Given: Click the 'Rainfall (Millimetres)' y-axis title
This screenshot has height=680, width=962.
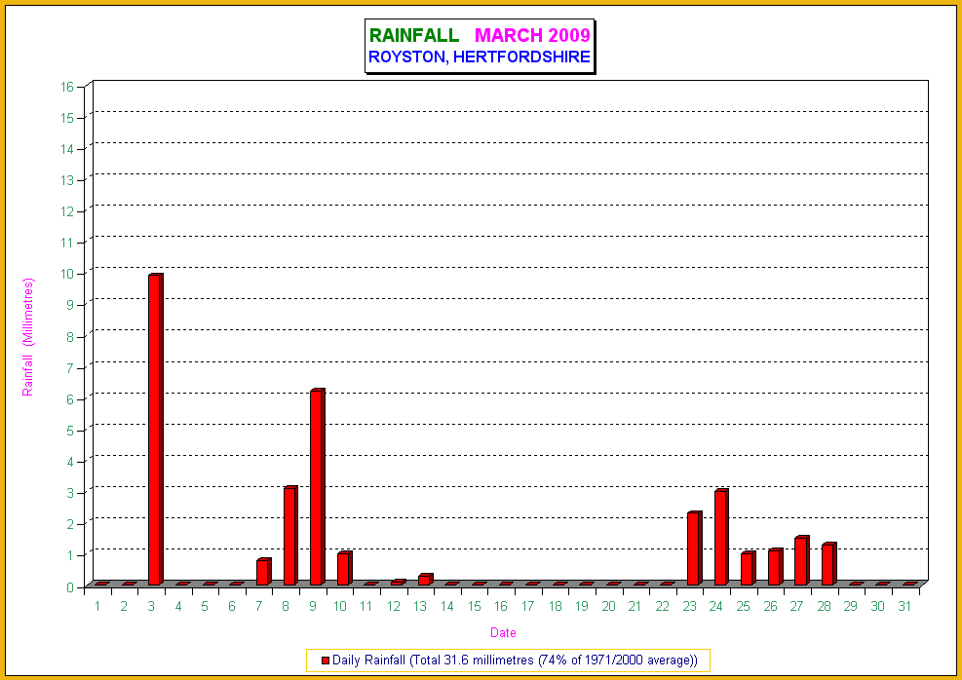Looking at the screenshot, I should click(x=28, y=337).
